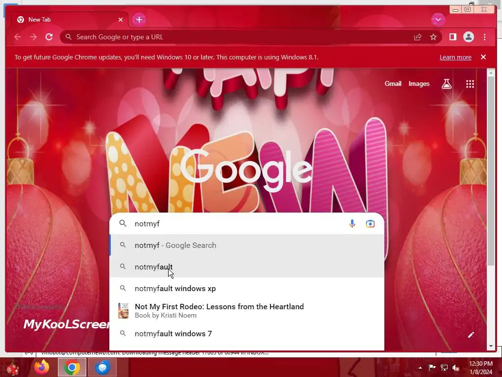The height and width of the screenshot is (377, 502).
Task: Choose 'notmyfault windows 7' suggestion
Action: 247,333
